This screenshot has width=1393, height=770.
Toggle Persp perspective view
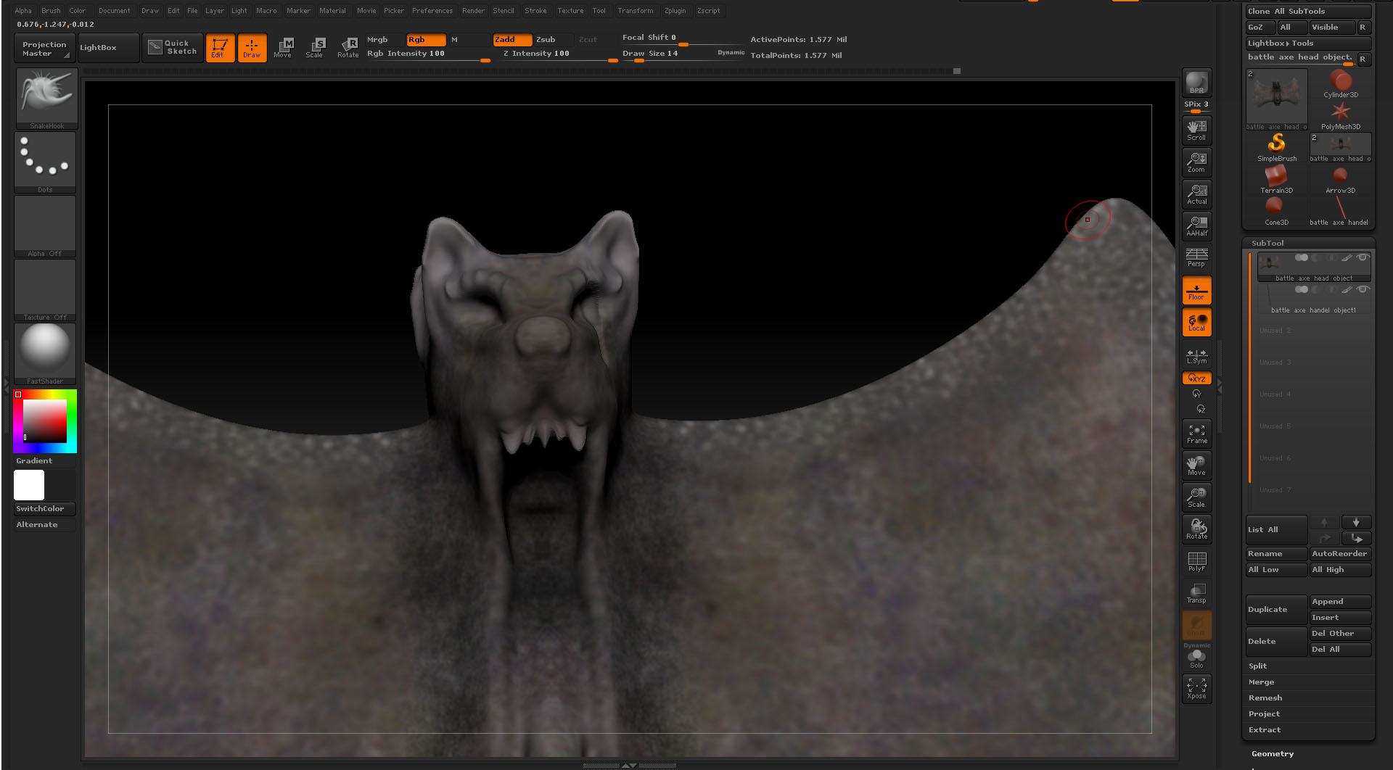coord(1196,257)
